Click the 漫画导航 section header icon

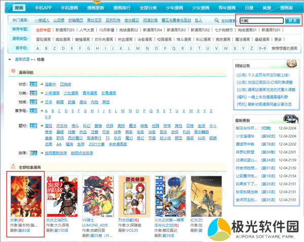[13, 73]
